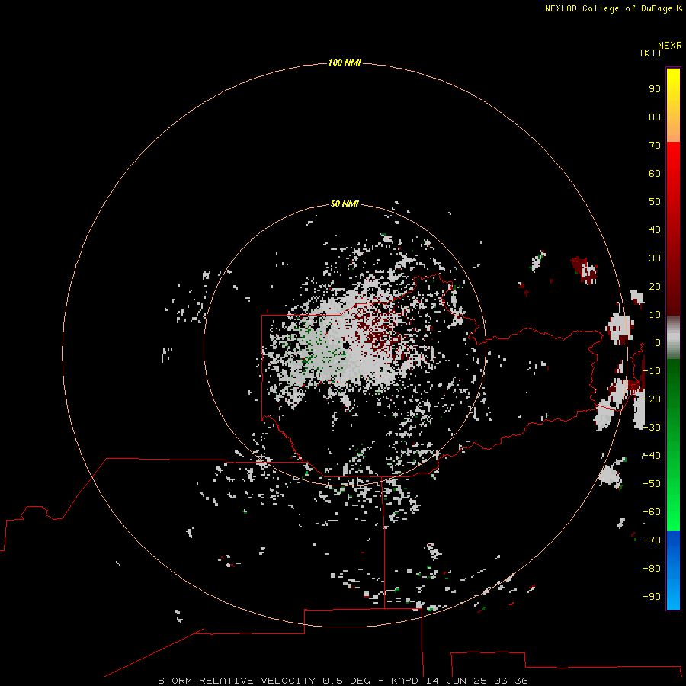Viewport: 686px width, 686px height.
Task: Click the NEXLAB-College of DuPage credit text
Action: (x=613, y=8)
